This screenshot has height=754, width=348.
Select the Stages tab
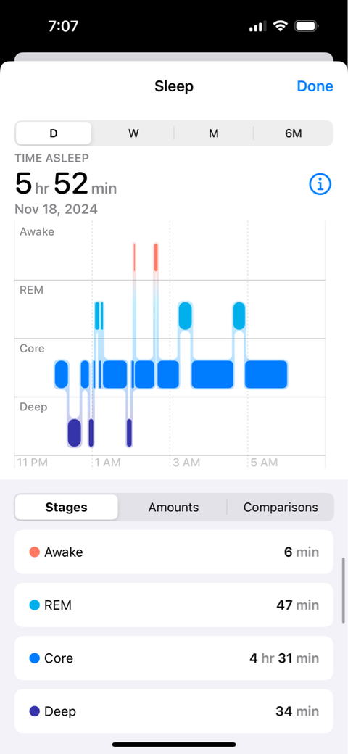pos(66,507)
